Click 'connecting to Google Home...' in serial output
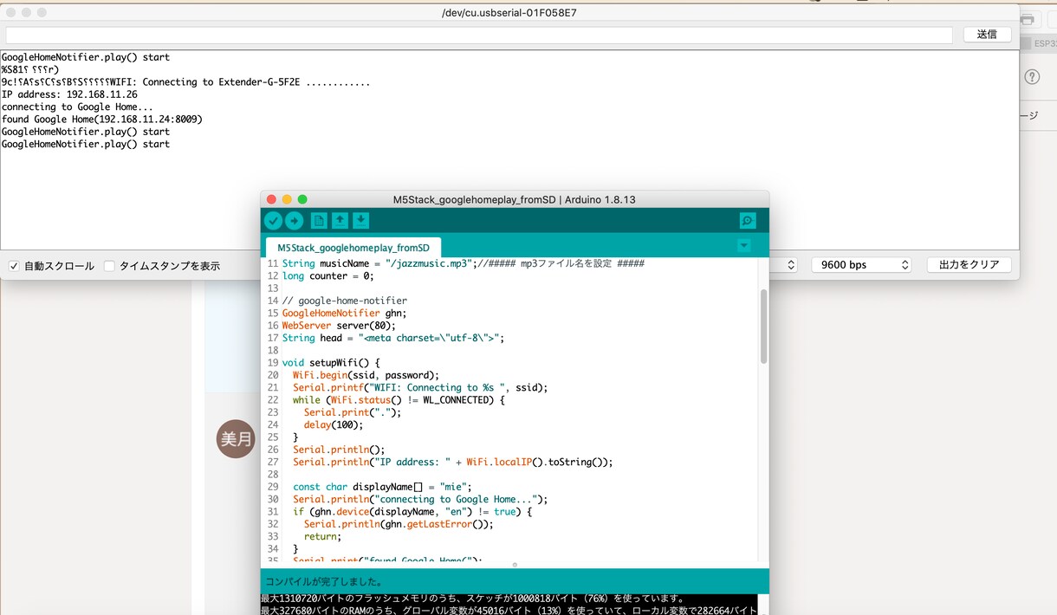 click(x=77, y=107)
